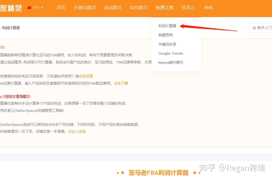Click 商标 in the top menu
This screenshot has height=180, width=272.
[x=209, y=8]
